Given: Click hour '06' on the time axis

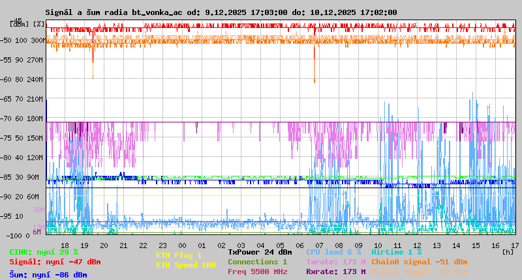Looking at the screenshot, I should point(299,245).
